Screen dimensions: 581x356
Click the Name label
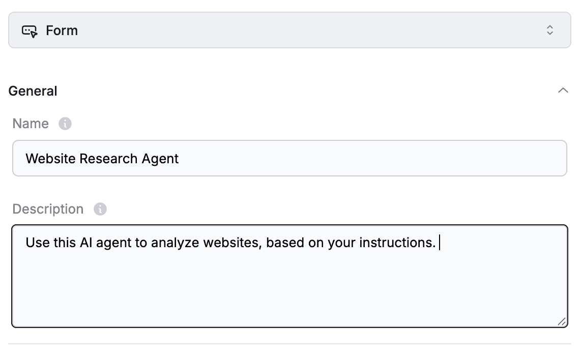(31, 124)
